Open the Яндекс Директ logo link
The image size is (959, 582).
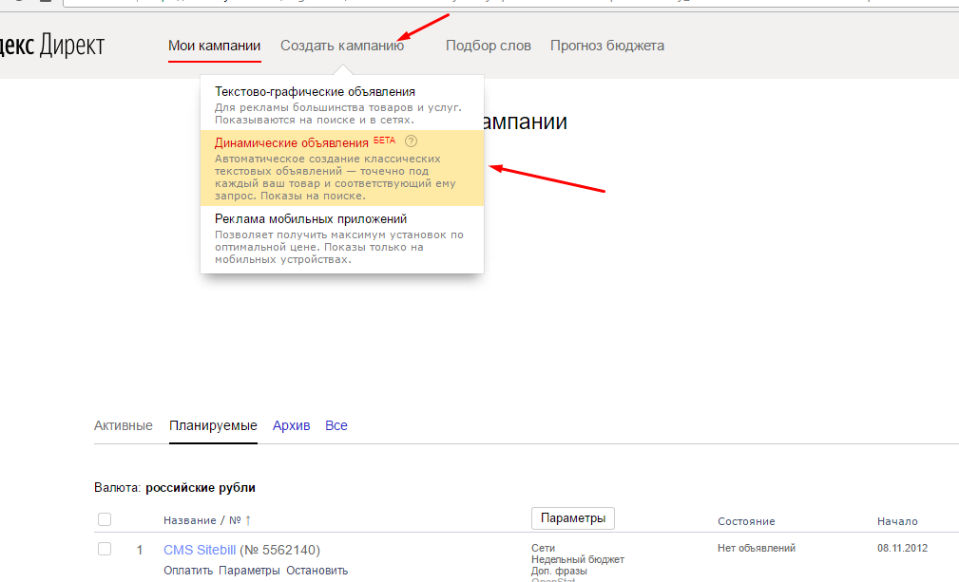(x=52, y=46)
